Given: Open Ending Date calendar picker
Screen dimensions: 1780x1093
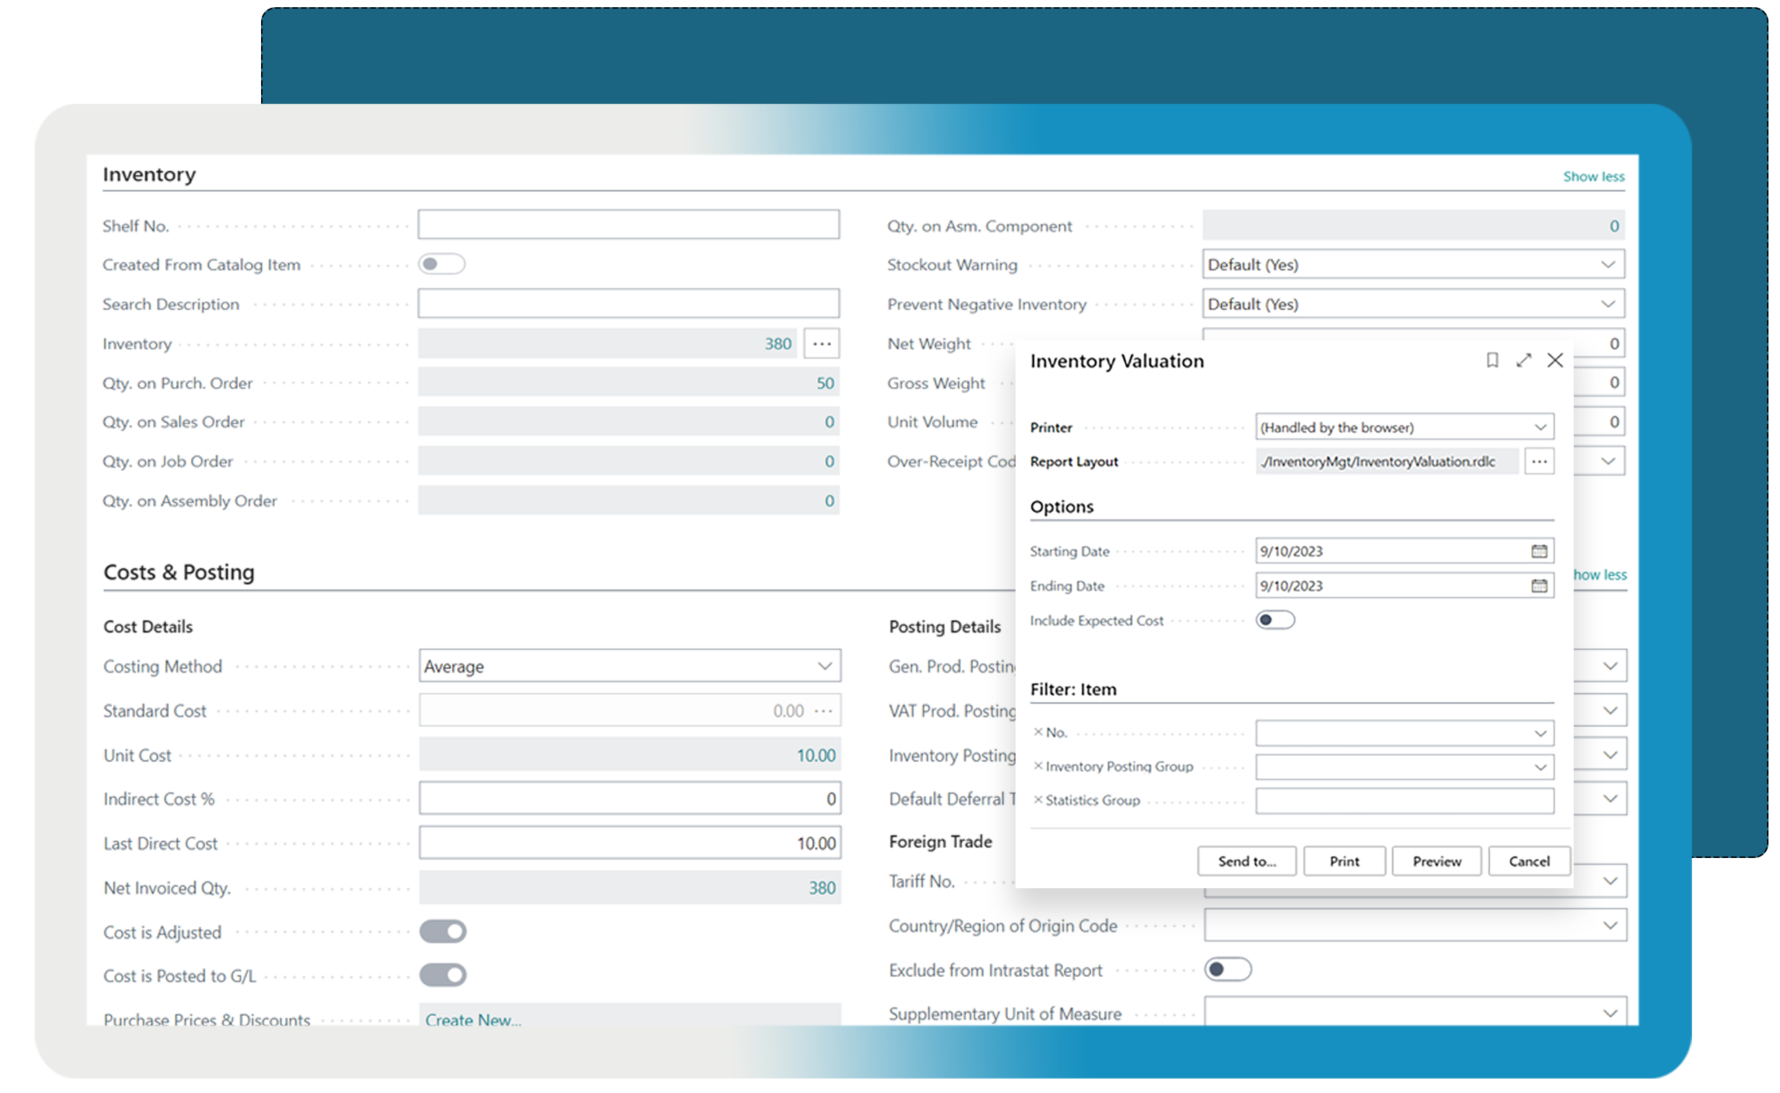Looking at the screenshot, I should 1538,585.
